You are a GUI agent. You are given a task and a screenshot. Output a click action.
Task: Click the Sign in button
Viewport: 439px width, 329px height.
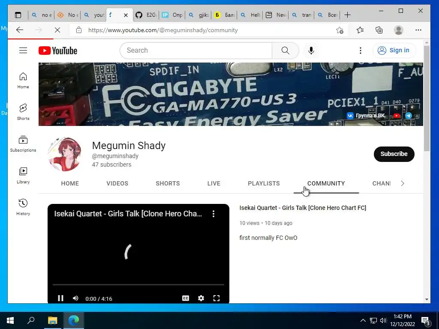394,51
